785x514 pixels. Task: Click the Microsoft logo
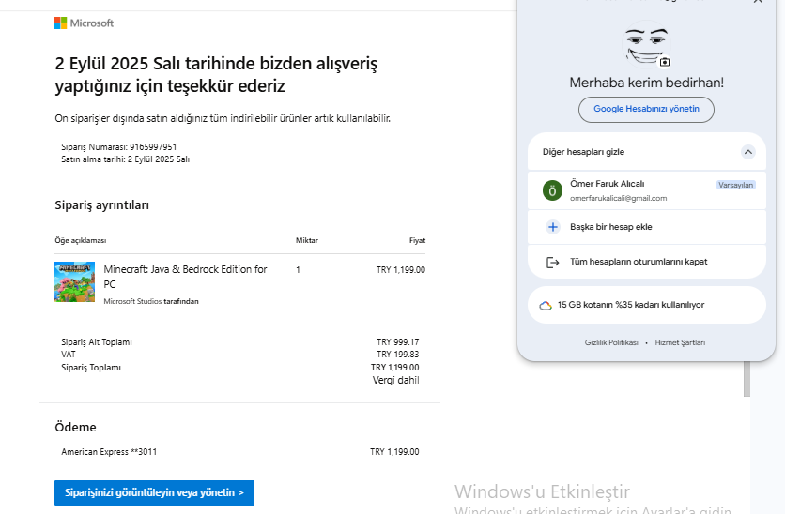click(85, 23)
